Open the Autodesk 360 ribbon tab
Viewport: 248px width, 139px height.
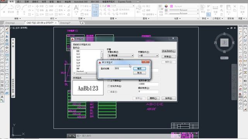tap(81, 2)
